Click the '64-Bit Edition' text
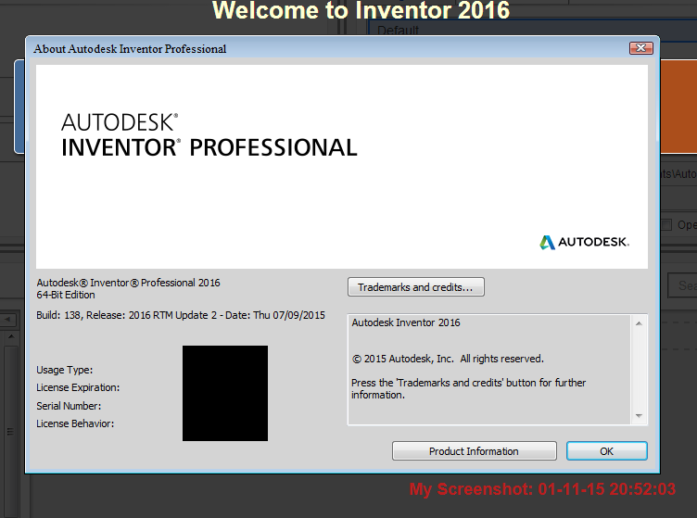This screenshot has height=518, width=697. click(66, 295)
